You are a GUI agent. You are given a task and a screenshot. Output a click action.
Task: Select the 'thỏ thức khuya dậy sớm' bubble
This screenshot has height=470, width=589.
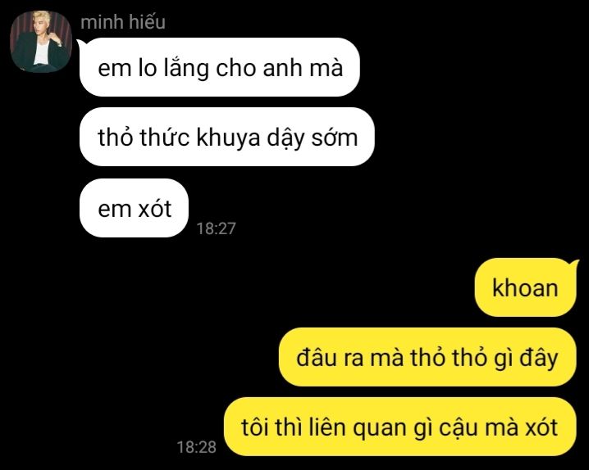(227, 137)
